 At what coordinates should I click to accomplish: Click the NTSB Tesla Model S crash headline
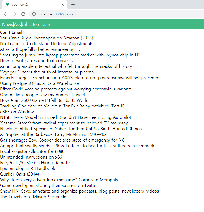(66, 117)
